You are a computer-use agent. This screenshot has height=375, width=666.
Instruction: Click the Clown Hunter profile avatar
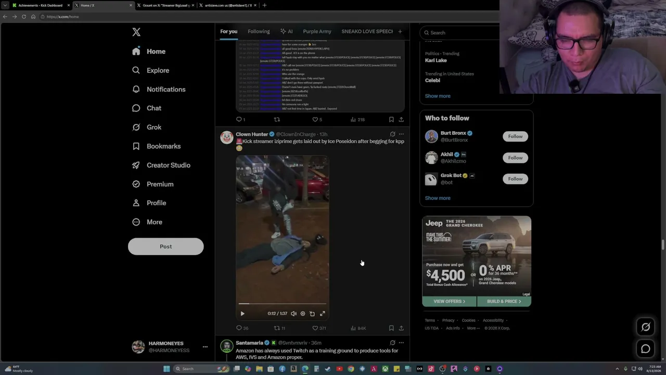coord(226,137)
